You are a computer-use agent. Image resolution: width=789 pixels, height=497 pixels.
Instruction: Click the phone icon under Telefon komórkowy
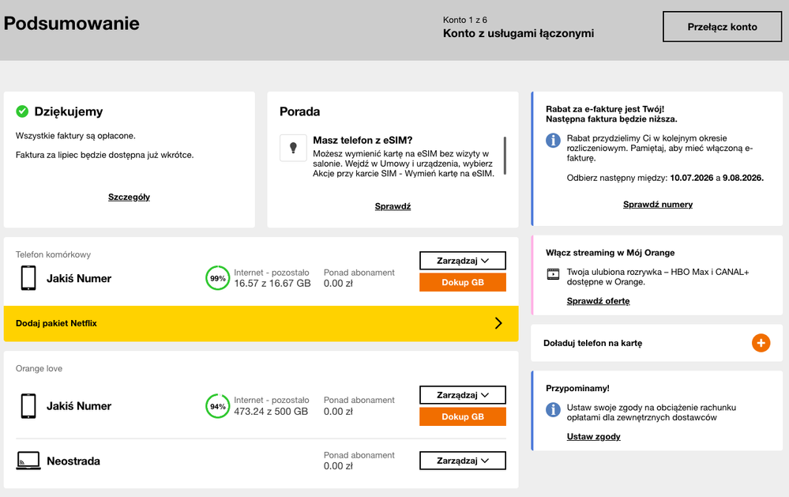[x=28, y=278]
